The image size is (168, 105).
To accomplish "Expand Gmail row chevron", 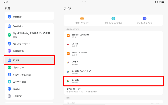I will tap(160, 45).
